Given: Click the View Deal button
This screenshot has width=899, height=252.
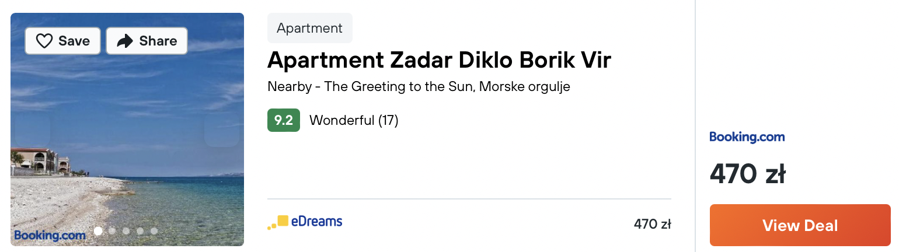Looking at the screenshot, I should (x=800, y=225).
